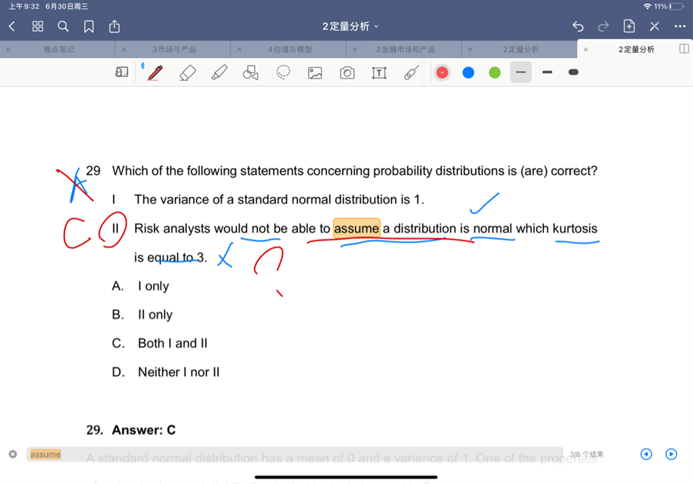Image resolution: width=693 pixels, height=484 pixels.
Task: Close the 3金融市场和产品 tab
Action: click(355, 49)
